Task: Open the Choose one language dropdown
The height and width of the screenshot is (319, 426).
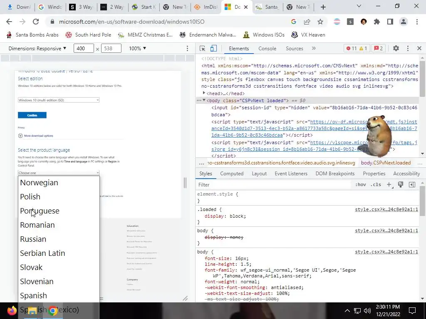Action: tap(58, 173)
